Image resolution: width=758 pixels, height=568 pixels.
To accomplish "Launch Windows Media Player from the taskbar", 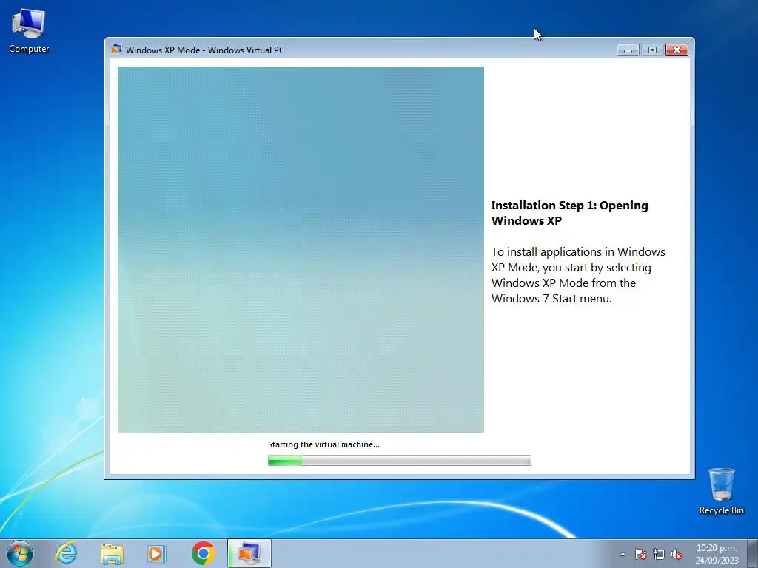I will [x=157, y=553].
